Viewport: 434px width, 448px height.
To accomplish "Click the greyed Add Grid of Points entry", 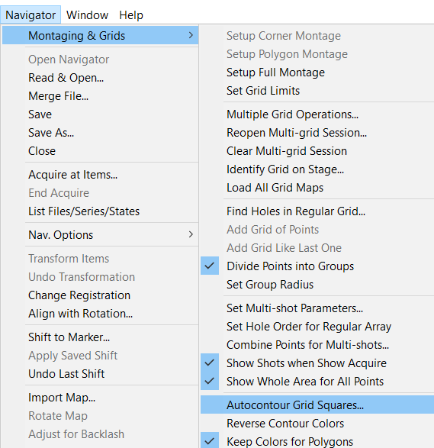I will point(317,230).
